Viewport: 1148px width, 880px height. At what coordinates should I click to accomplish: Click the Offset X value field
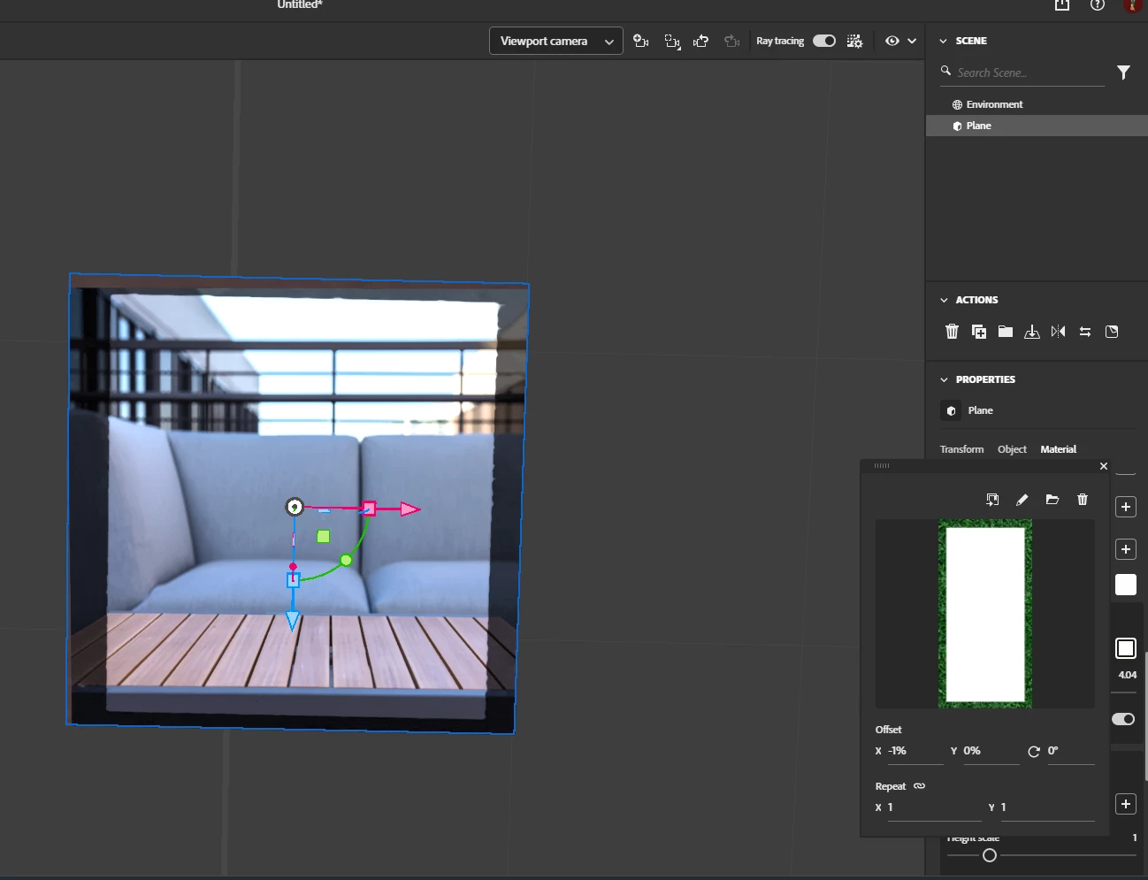pyautogui.click(x=915, y=751)
